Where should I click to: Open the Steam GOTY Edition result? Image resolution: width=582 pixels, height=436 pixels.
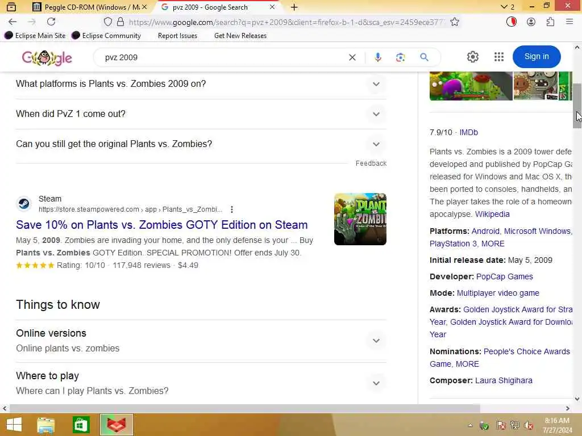pos(162,225)
